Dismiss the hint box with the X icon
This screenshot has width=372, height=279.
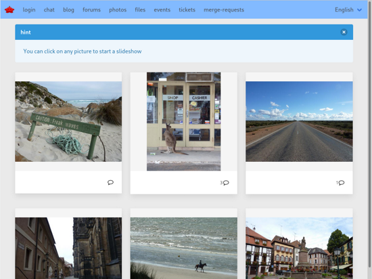(x=344, y=32)
